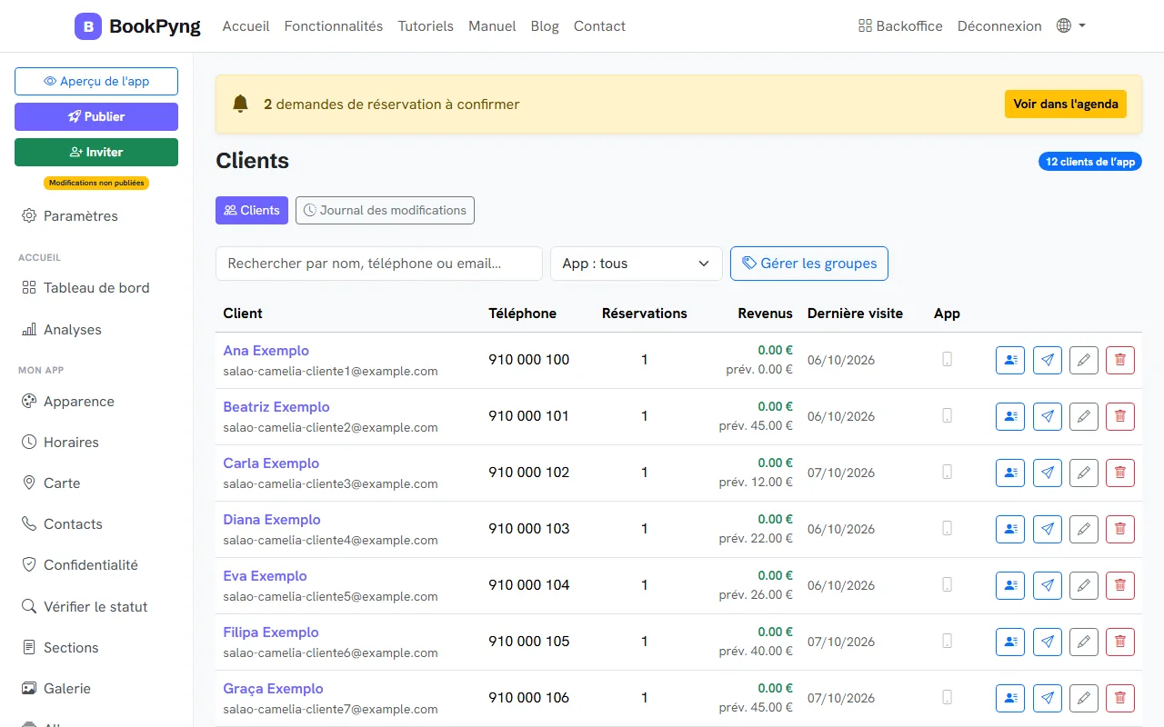The width and height of the screenshot is (1164, 727).
Task: Delete Diana Exemplo with the trash icon
Action: pyautogui.click(x=1120, y=530)
